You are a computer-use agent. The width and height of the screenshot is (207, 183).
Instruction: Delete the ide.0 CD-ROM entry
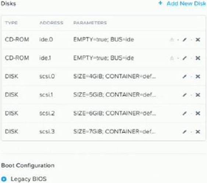pyautogui.click(x=198, y=39)
